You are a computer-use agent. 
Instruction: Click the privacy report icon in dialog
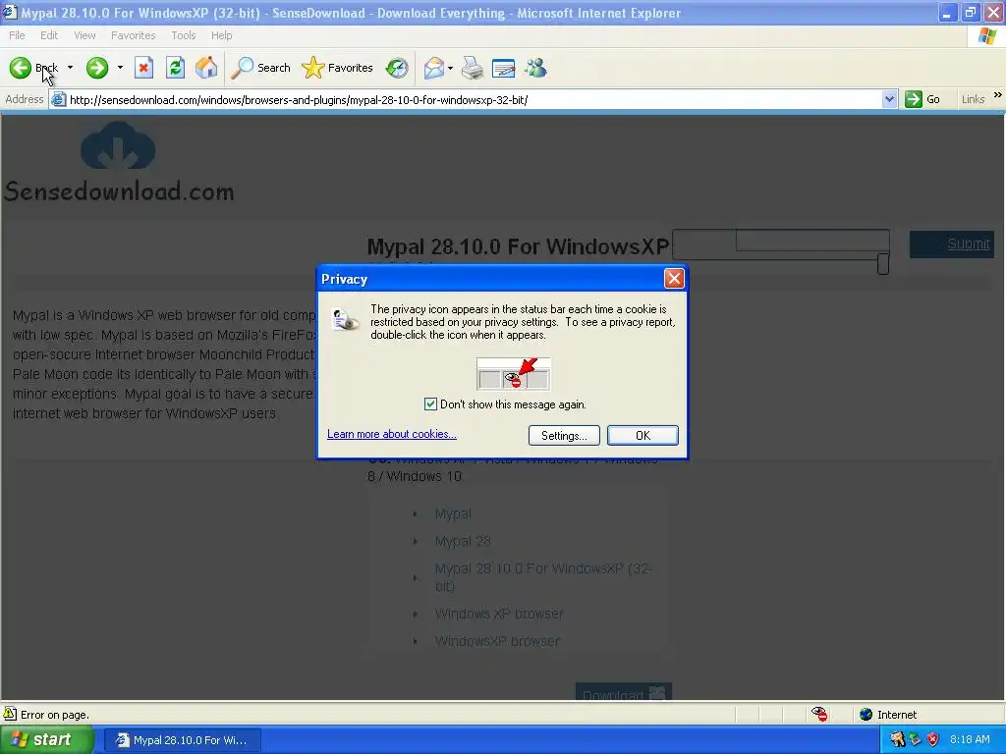coord(345,319)
